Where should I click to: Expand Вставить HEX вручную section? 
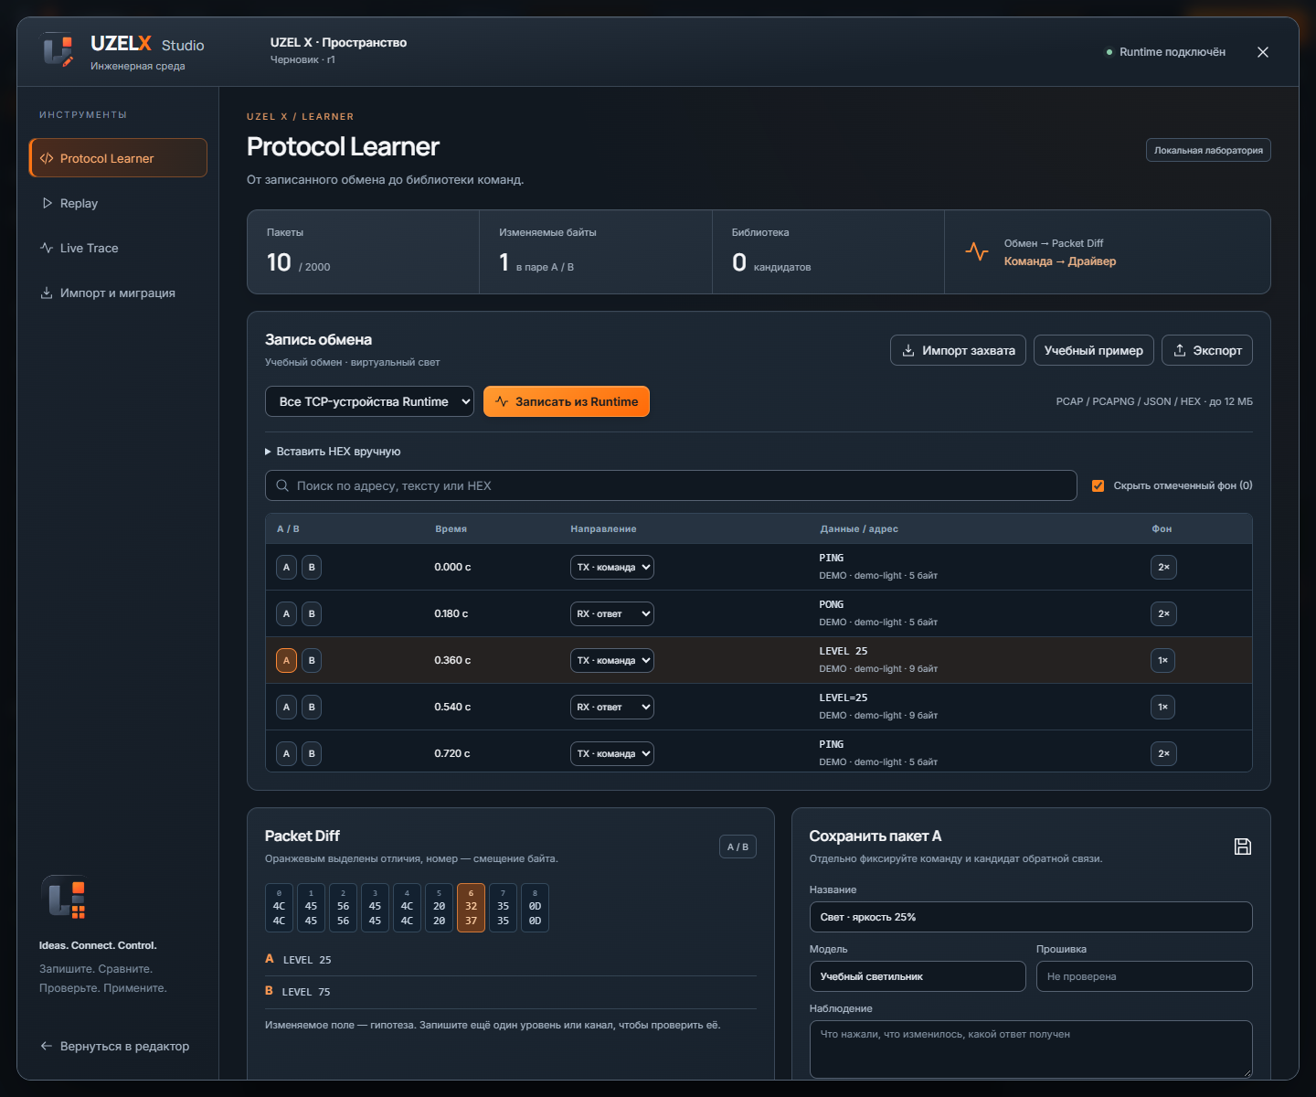tap(333, 452)
